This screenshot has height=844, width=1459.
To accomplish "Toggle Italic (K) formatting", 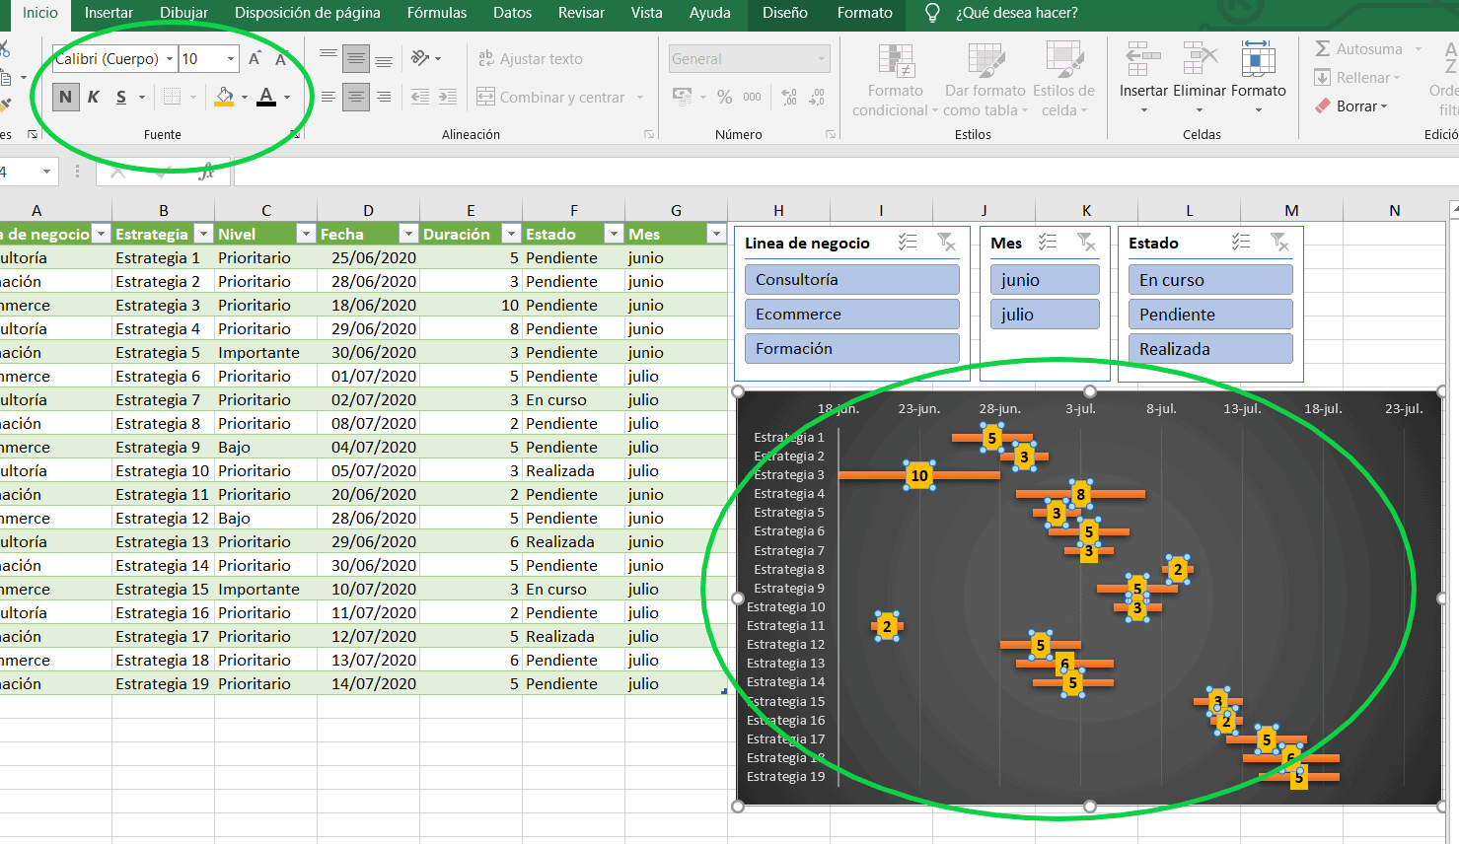I will point(94,97).
